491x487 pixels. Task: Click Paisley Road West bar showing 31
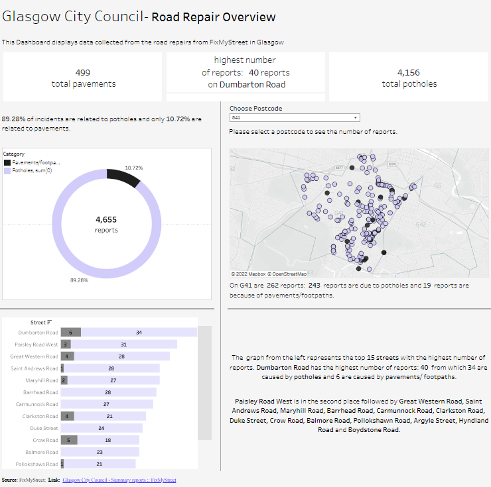coord(123,345)
